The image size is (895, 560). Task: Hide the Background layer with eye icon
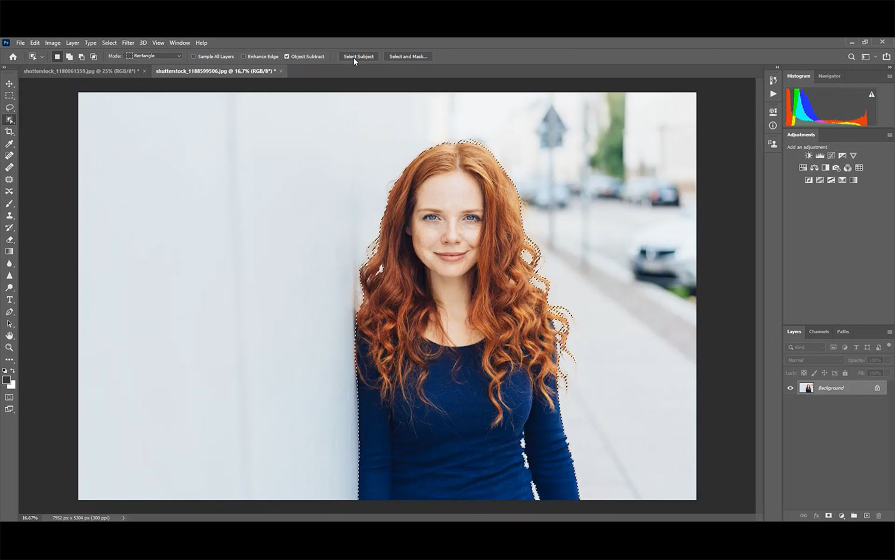point(791,388)
